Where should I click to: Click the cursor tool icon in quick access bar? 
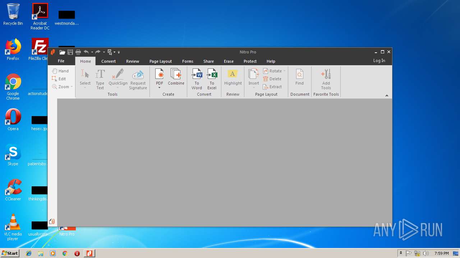110,52
